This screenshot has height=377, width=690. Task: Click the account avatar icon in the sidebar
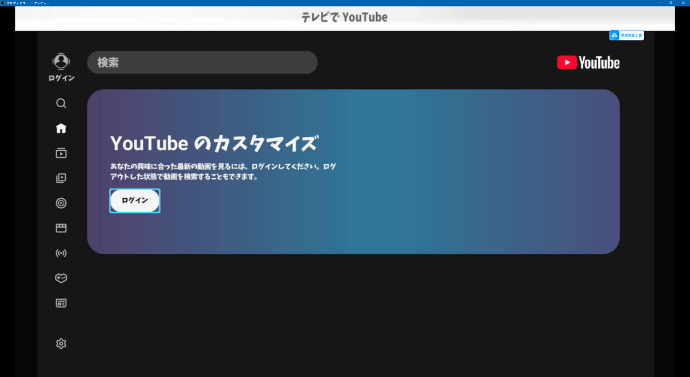[61, 61]
